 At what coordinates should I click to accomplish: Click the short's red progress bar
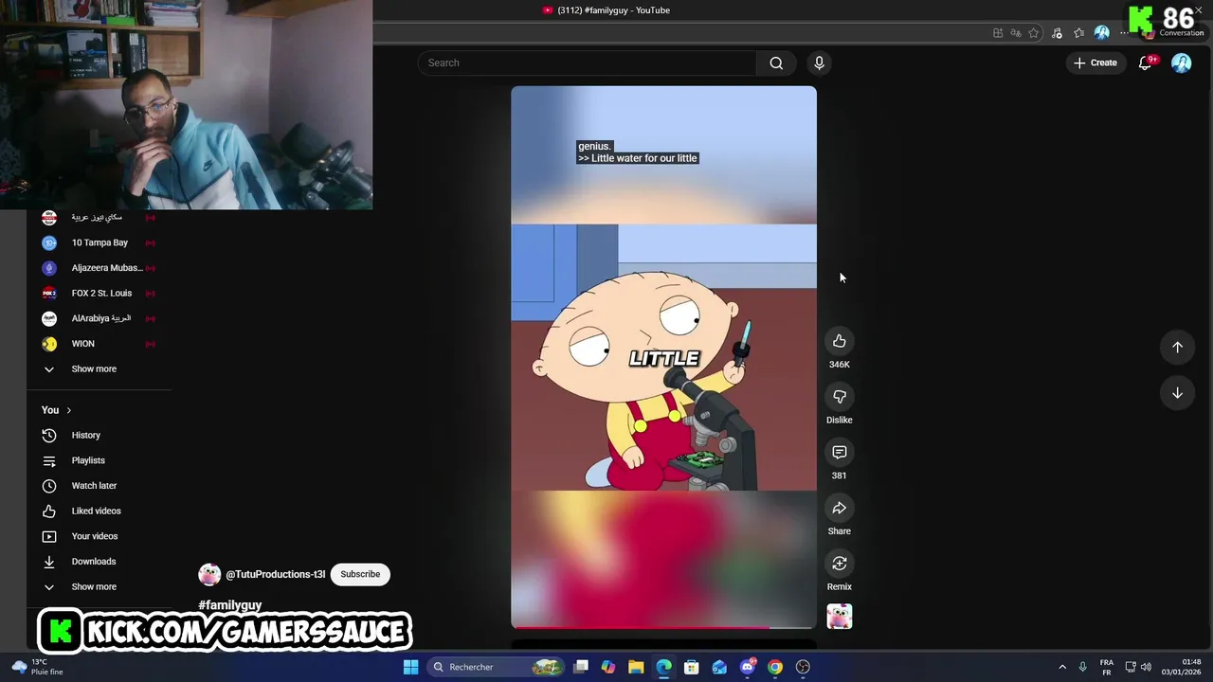point(663,627)
